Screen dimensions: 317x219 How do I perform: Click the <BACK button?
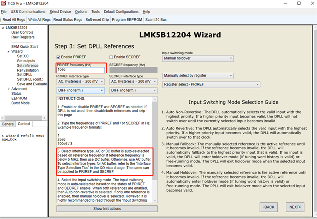tap(268, 207)
